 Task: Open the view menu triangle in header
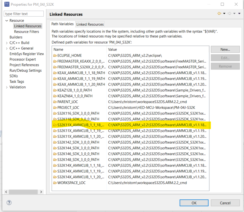click(x=239, y=14)
